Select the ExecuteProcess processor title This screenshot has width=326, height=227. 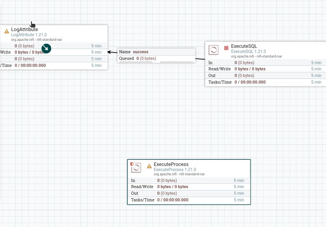(171, 164)
